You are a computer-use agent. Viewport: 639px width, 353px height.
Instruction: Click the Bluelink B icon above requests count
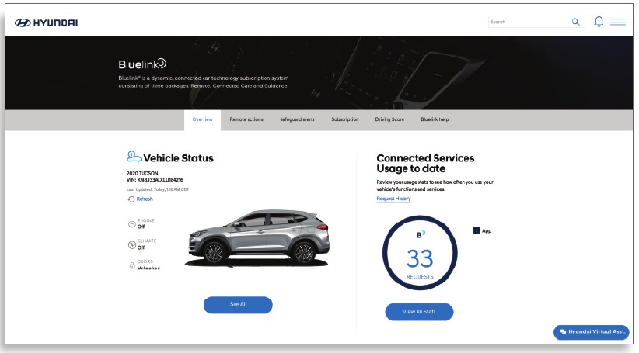pyautogui.click(x=421, y=234)
